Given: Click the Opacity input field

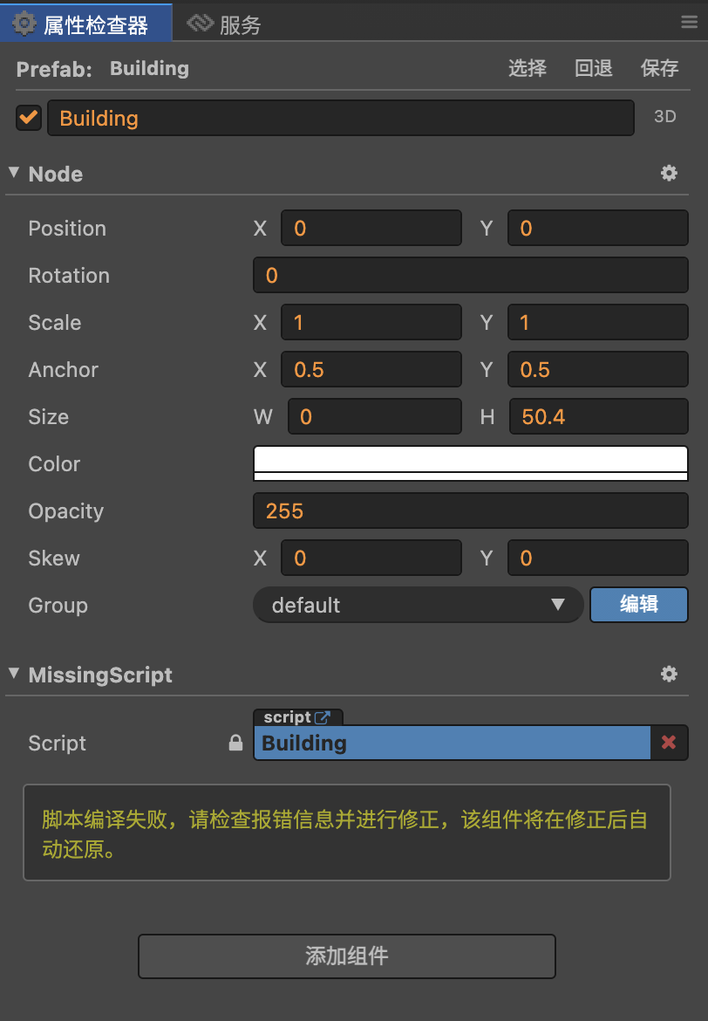Looking at the screenshot, I should click(x=470, y=510).
